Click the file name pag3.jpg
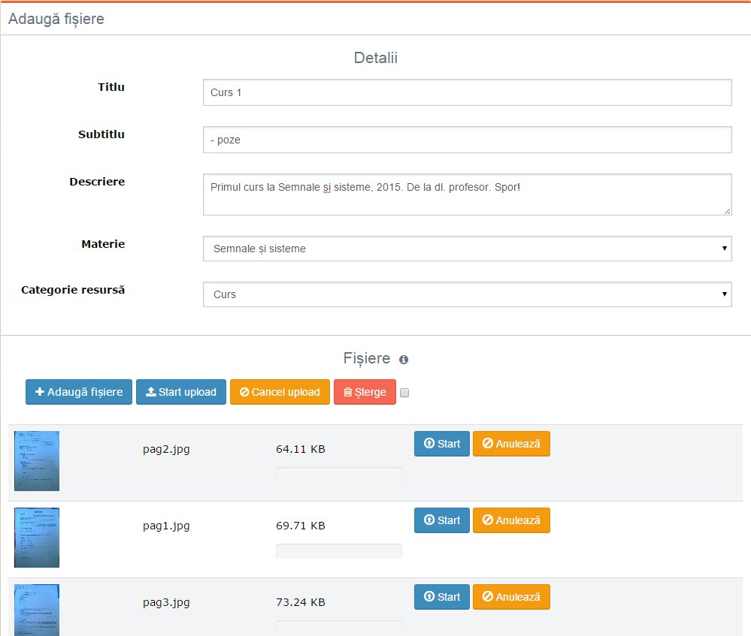 (x=166, y=602)
